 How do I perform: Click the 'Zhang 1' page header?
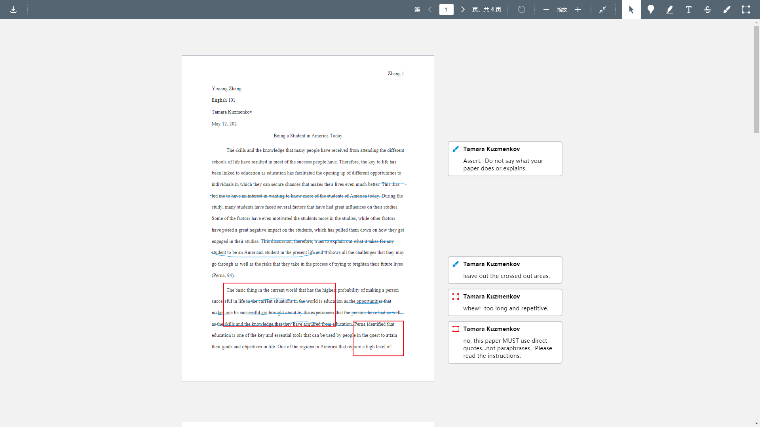coord(396,74)
